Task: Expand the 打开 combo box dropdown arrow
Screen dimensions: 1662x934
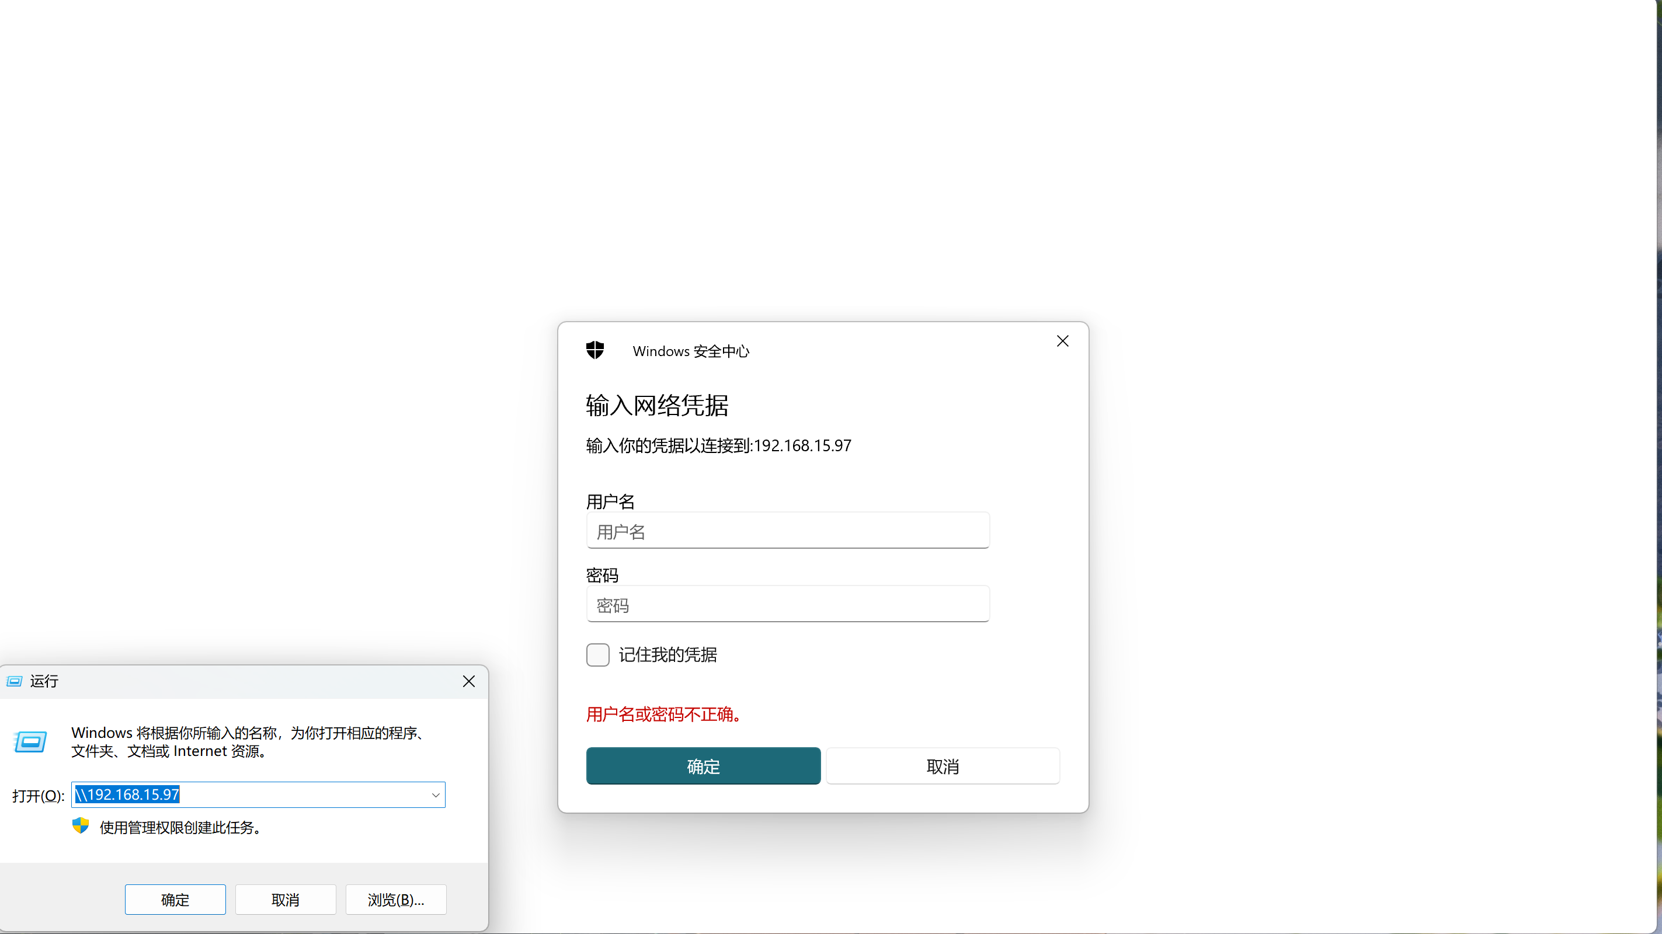Action: [436, 794]
